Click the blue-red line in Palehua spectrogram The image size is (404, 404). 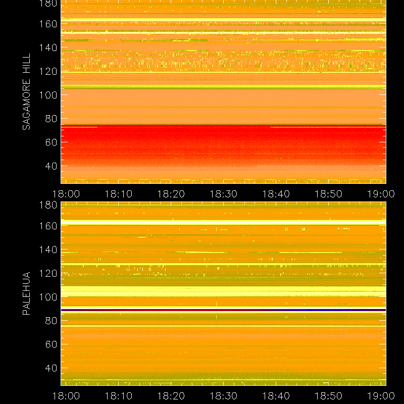[x=223, y=310]
